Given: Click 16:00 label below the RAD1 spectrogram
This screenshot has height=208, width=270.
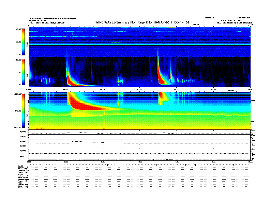Looking at the screenshot, I should click(x=177, y=89).
